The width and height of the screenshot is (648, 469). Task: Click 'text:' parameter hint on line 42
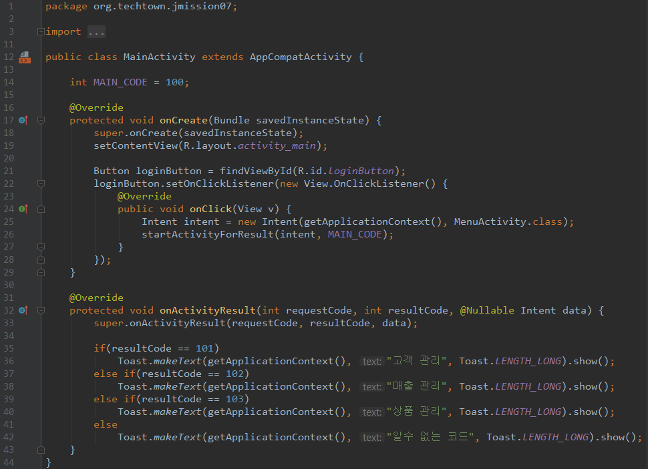pos(371,438)
